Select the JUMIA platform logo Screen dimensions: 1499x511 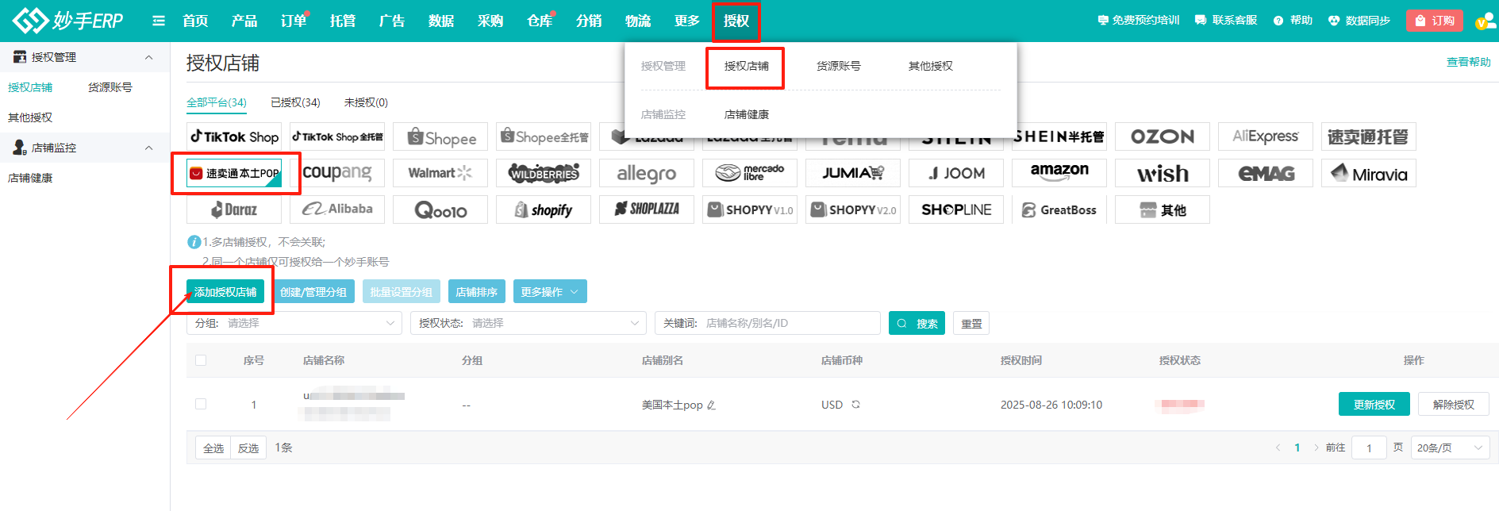point(853,173)
